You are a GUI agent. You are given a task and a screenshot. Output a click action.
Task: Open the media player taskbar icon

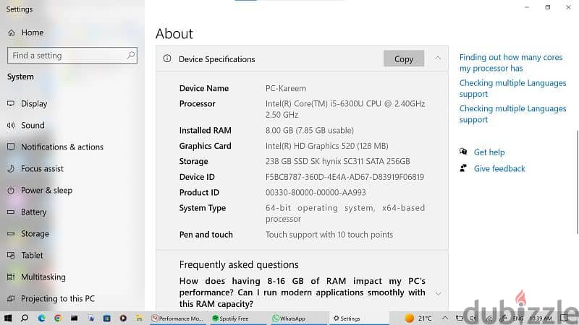pyautogui.click(x=123, y=318)
